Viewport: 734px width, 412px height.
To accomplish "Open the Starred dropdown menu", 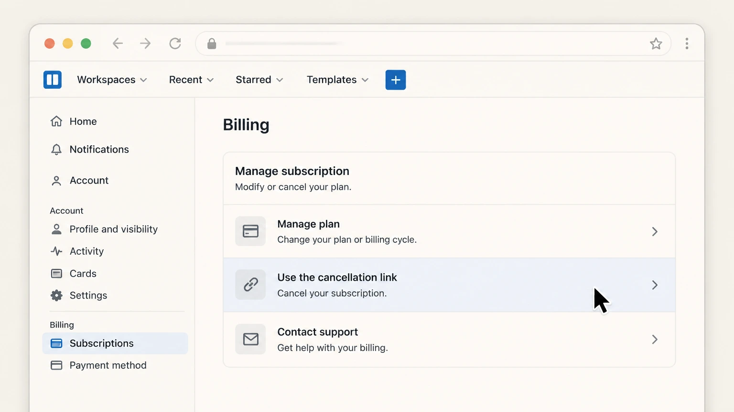I will click(x=259, y=80).
